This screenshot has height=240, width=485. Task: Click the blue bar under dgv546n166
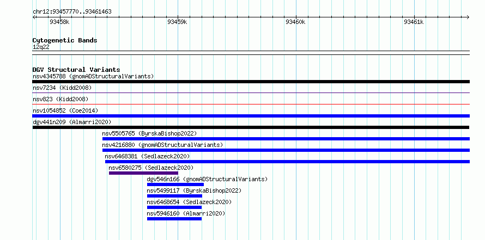coord(175,184)
